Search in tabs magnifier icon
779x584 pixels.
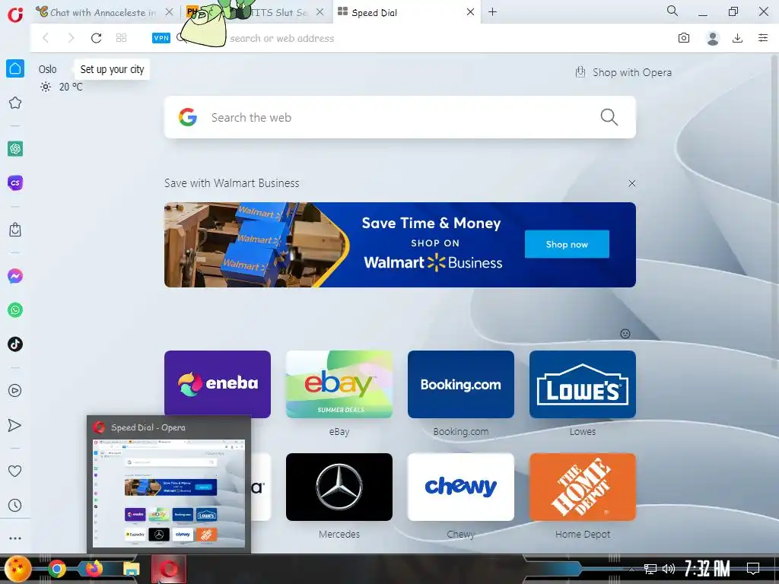point(672,11)
